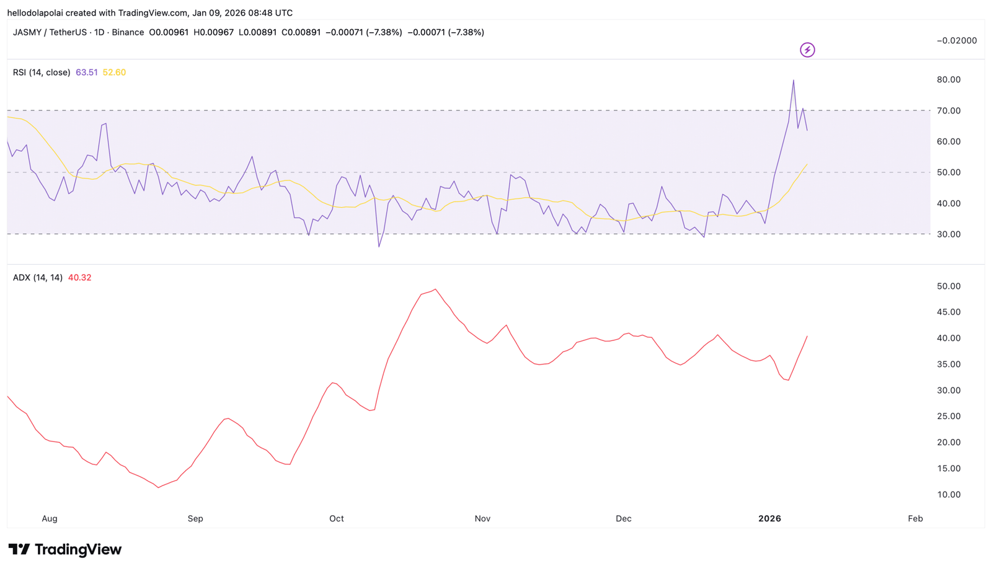Click the ADX line's highest peak in October
Screen dimensions: 992x571
435,289
